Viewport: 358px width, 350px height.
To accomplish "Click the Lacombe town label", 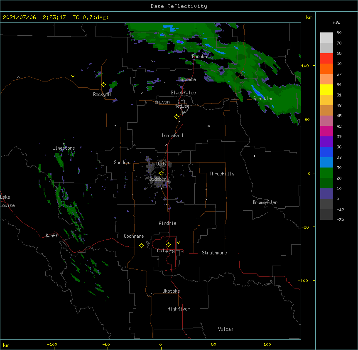I will 187,79.
